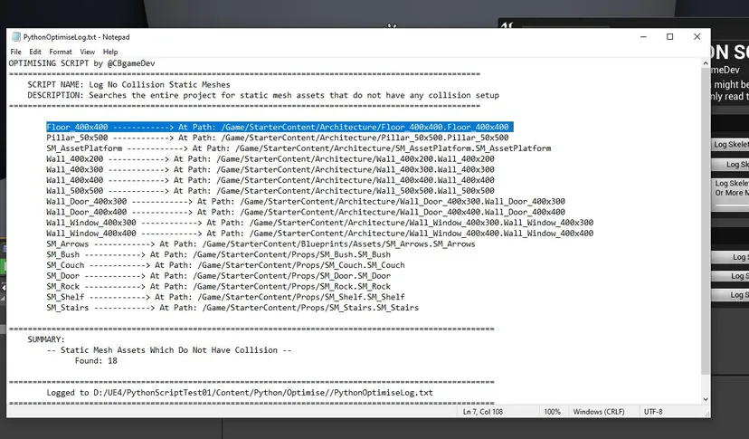Minimize the Notepad window
Image resolution: width=749 pixels, height=439 pixels.
643,37
